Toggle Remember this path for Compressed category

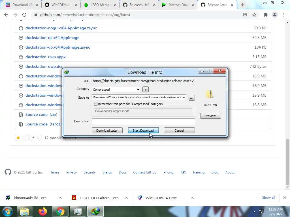(x=96, y=104)
